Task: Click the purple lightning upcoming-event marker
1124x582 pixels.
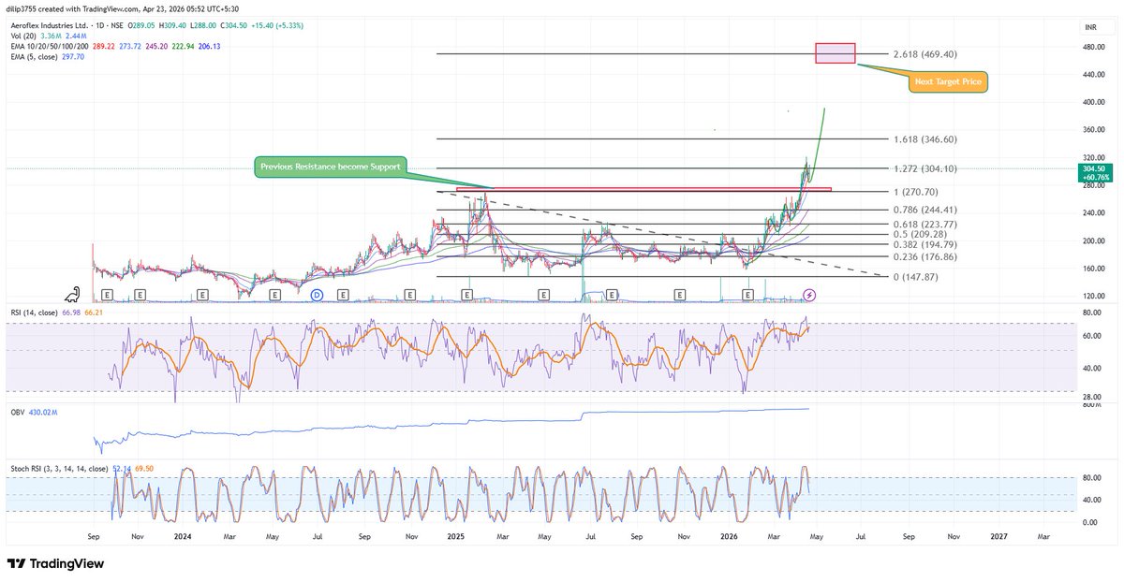Action: click(810, 295)
